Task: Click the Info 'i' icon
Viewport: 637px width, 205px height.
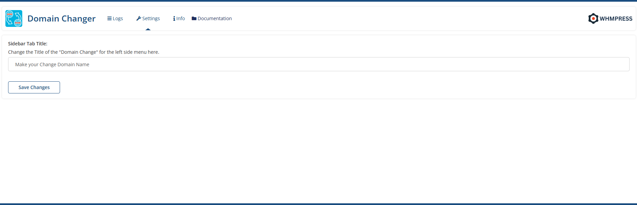Action: pyautogui.click(x=174, y=18)
